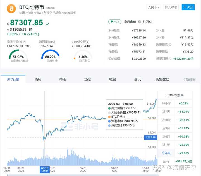Image resolution: width=201 pixels, height=176 pixels.
Task: Click the 1,617,559,011,205 market cap value
Action: pos(18,46)
